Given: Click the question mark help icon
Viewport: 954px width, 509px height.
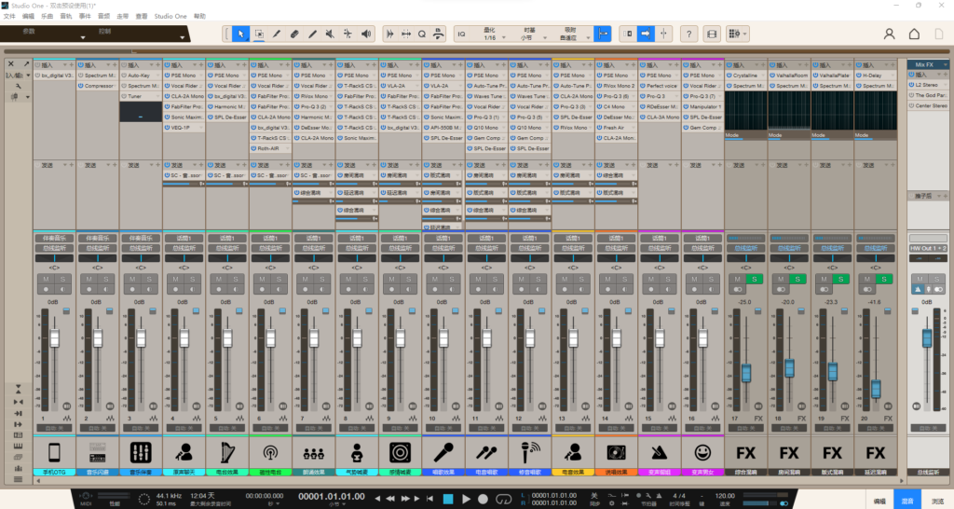Looking at the screenshot, I should point(688,34).
